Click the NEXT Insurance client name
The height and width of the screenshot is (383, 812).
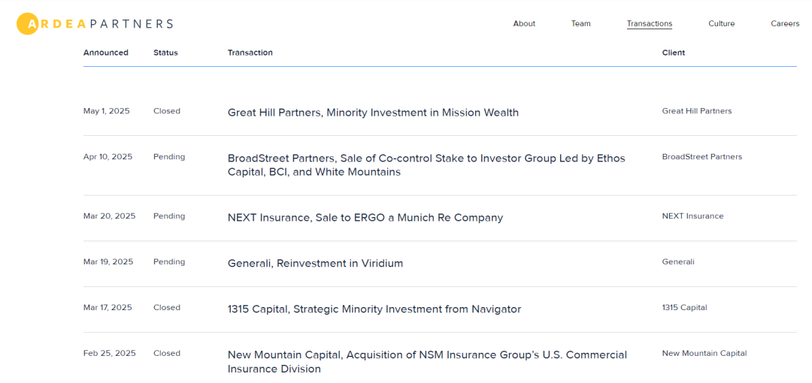coord(692,216)
